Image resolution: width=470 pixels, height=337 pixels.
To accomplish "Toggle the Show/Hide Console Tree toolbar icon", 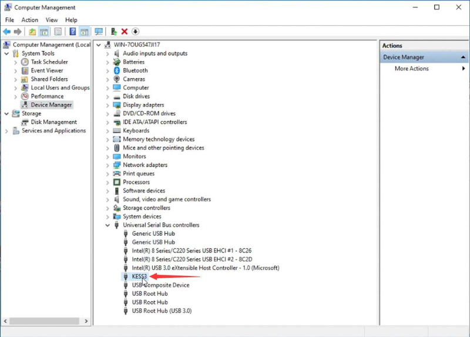I will tap(44, 32).
